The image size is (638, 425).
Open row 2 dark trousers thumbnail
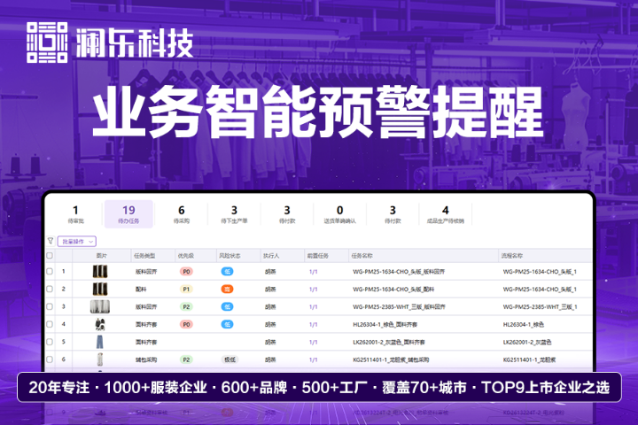(100, 290)
